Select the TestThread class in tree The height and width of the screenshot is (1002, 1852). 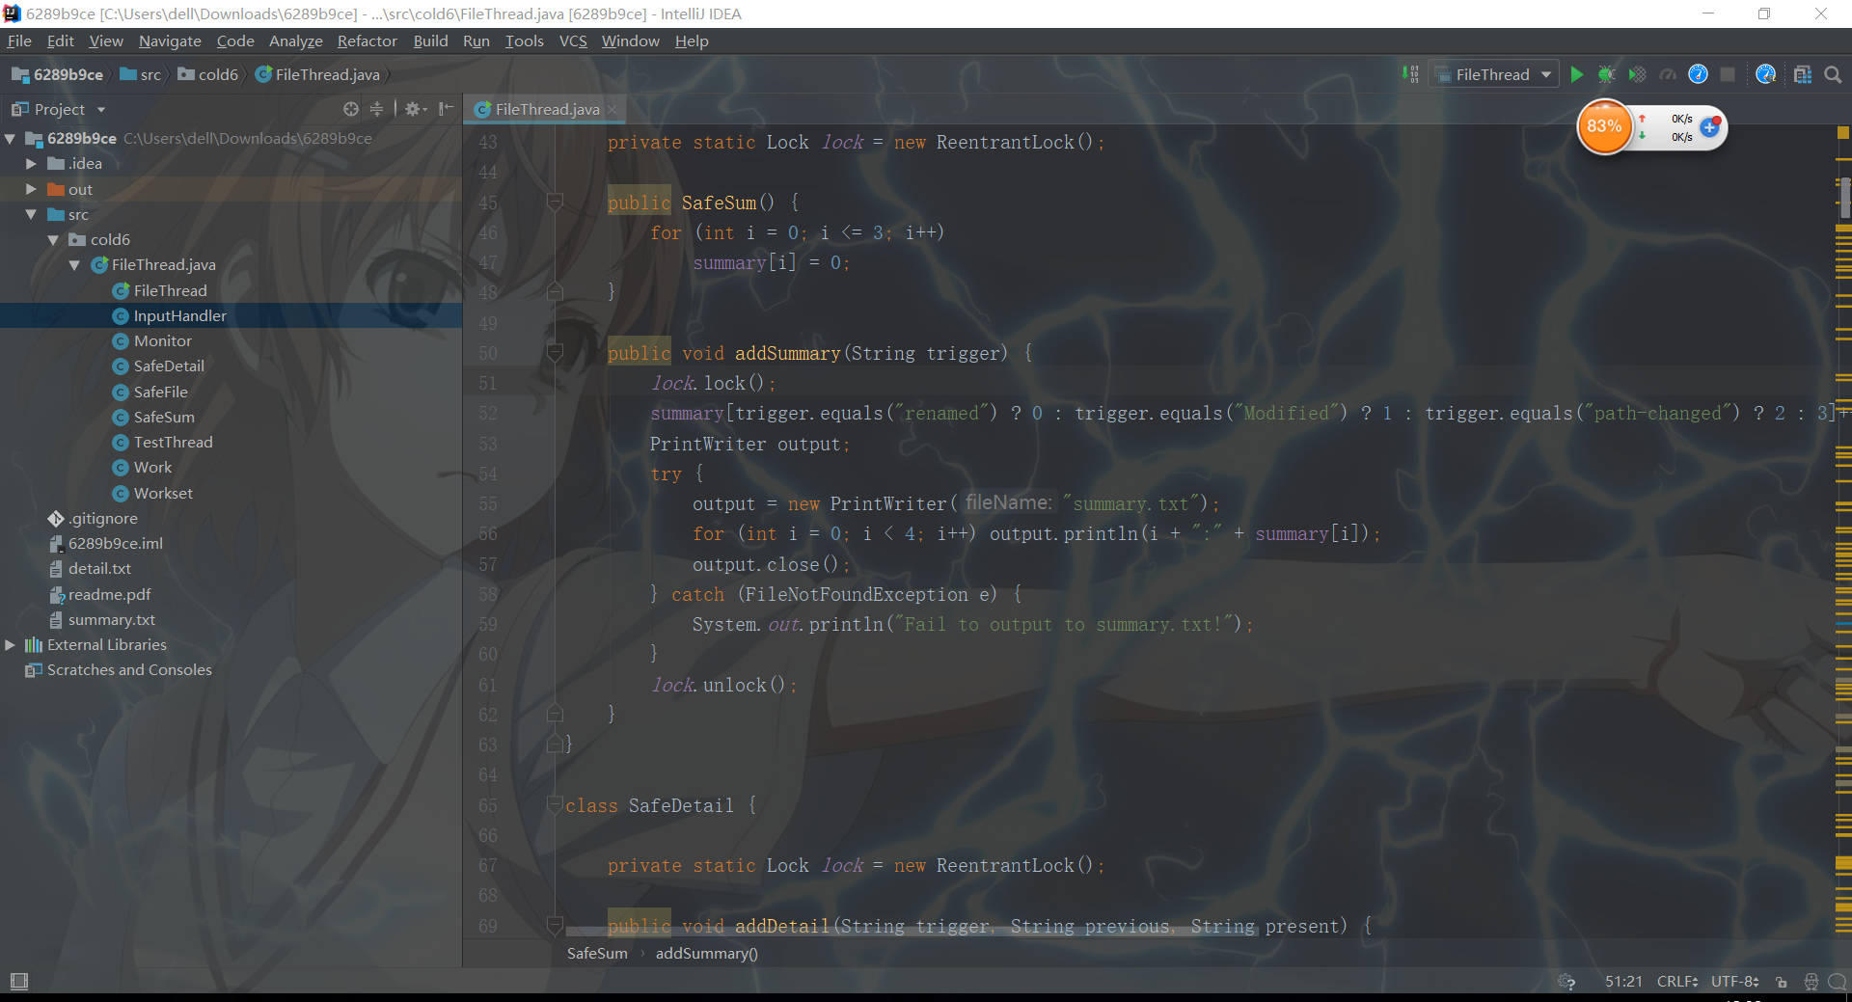click(173, 442)
